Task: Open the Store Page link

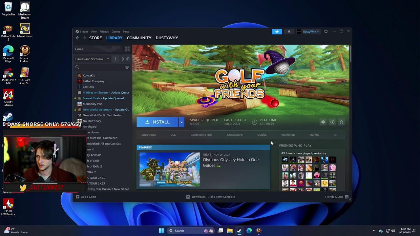Action: pos(149,135)
